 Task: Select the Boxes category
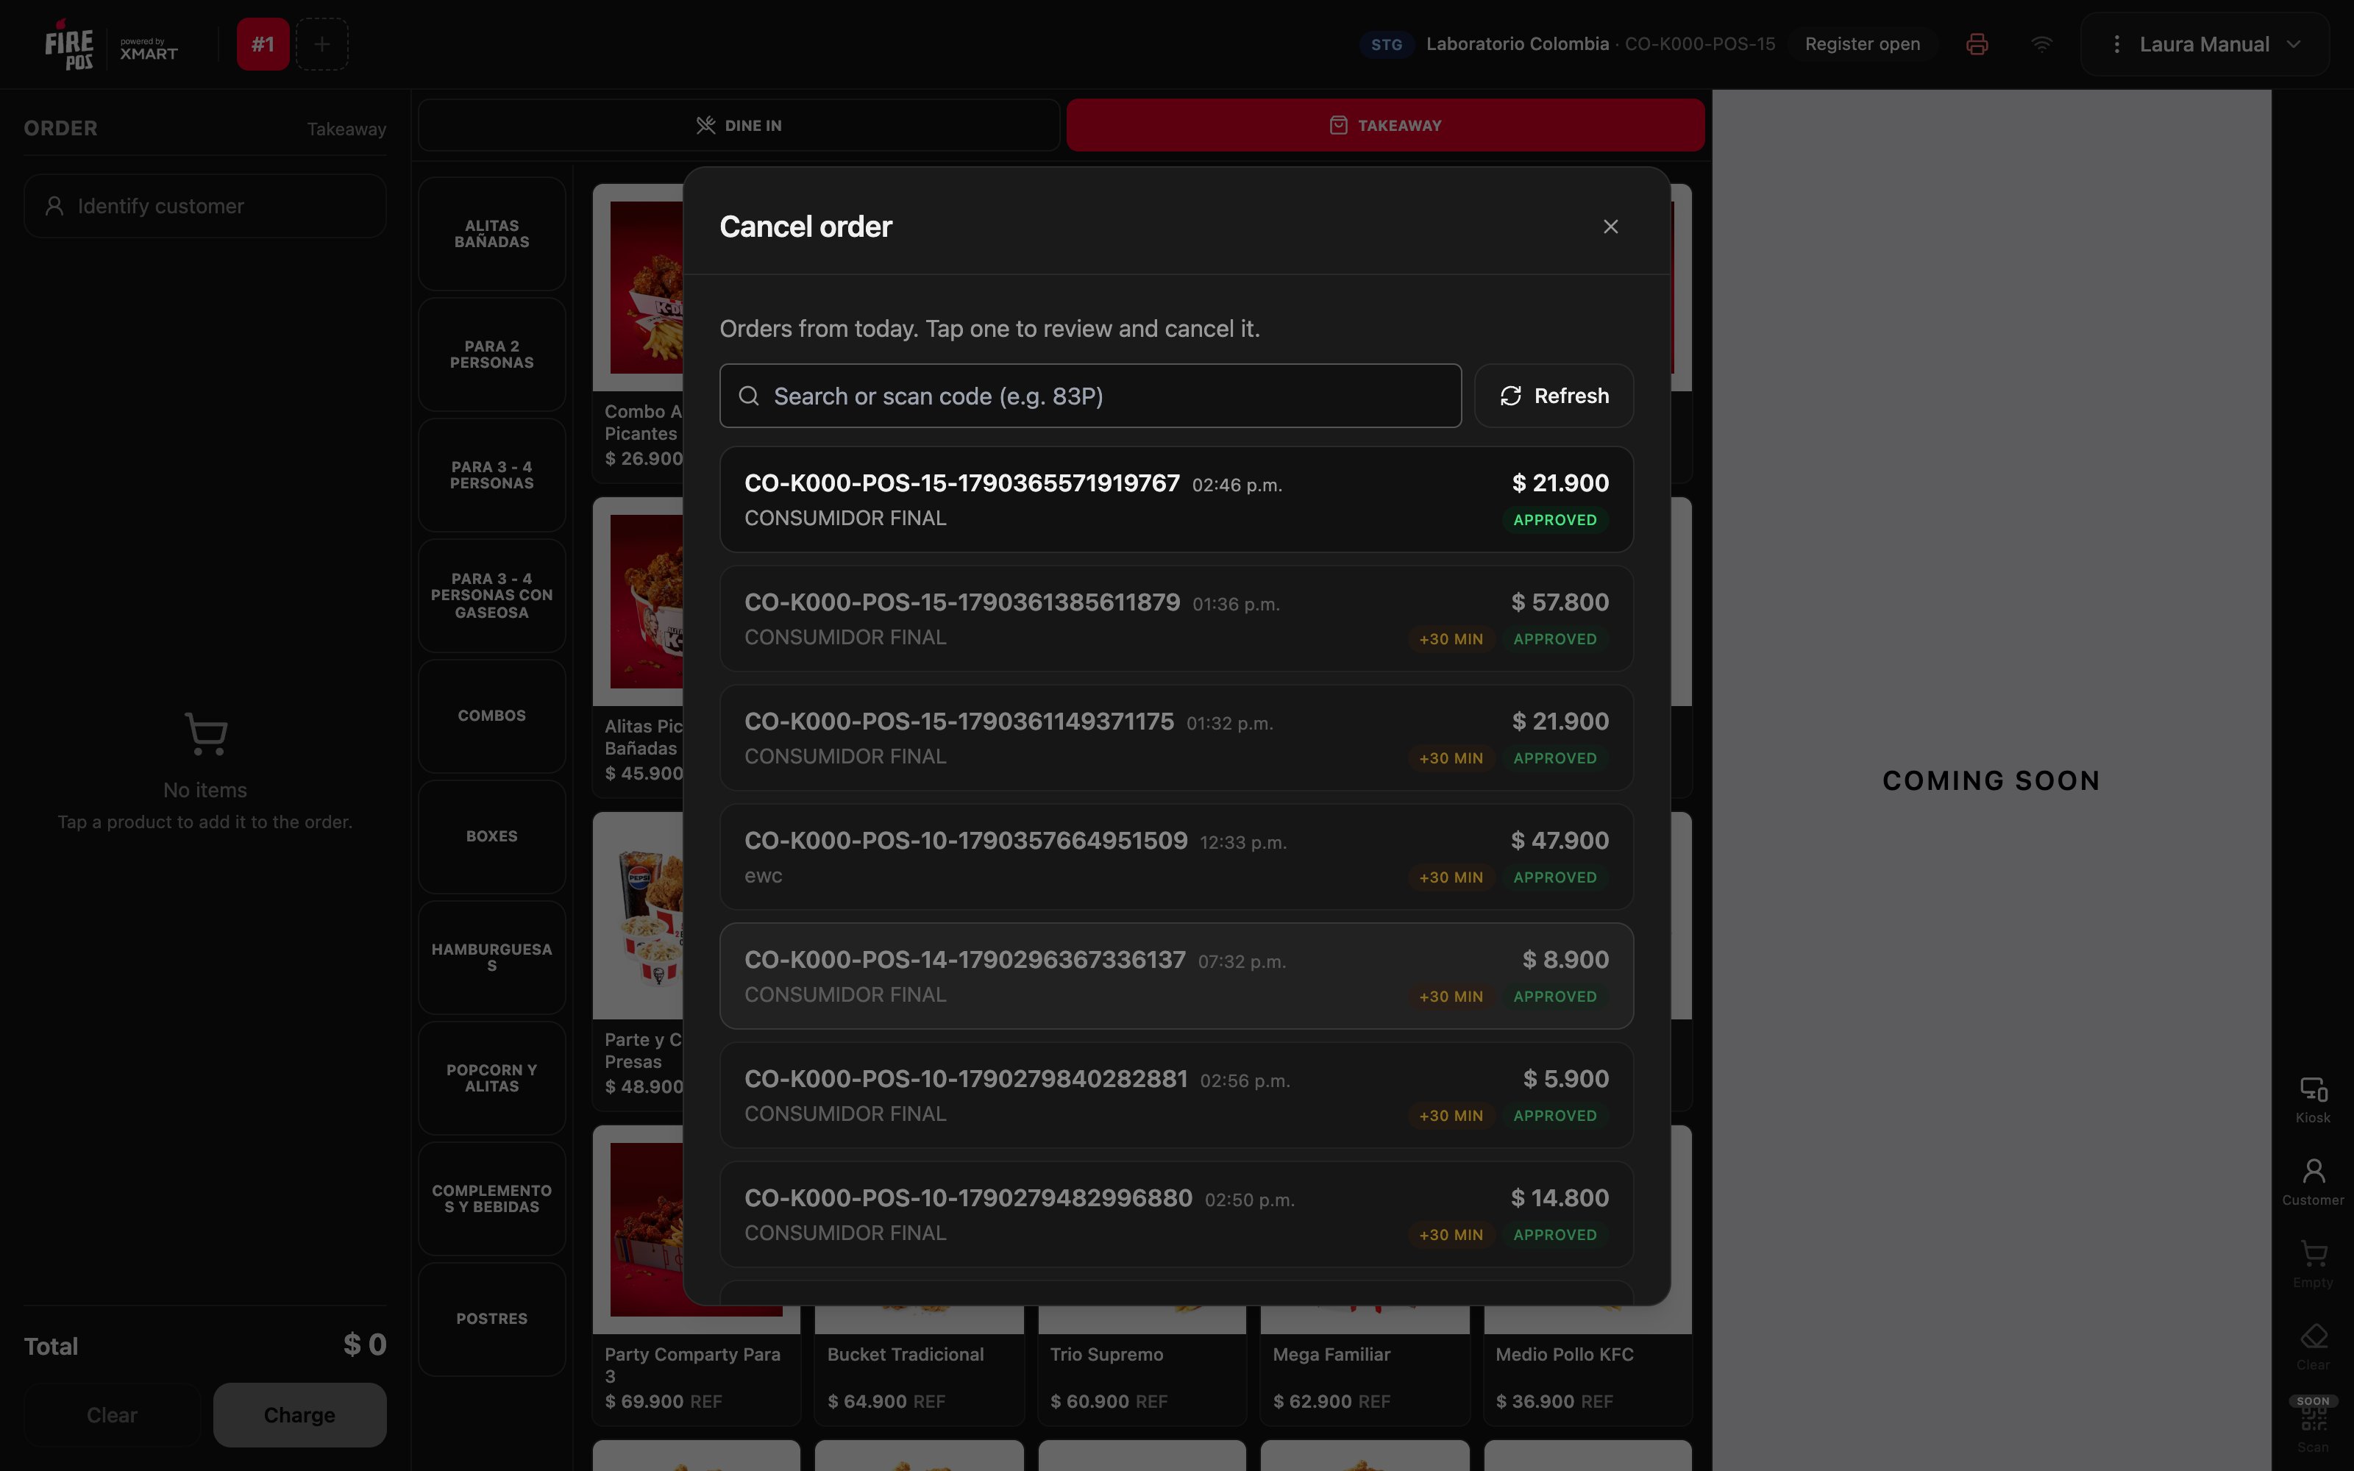[x=492, y=837]
